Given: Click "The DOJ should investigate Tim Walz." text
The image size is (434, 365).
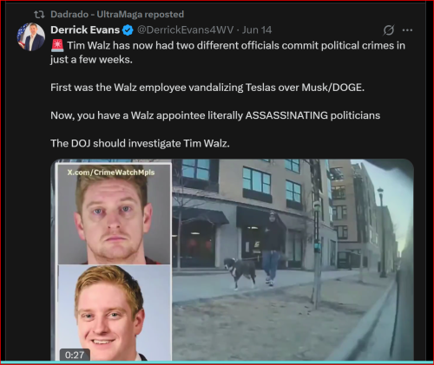Looking at the screenshot, I should coord(140,143).
